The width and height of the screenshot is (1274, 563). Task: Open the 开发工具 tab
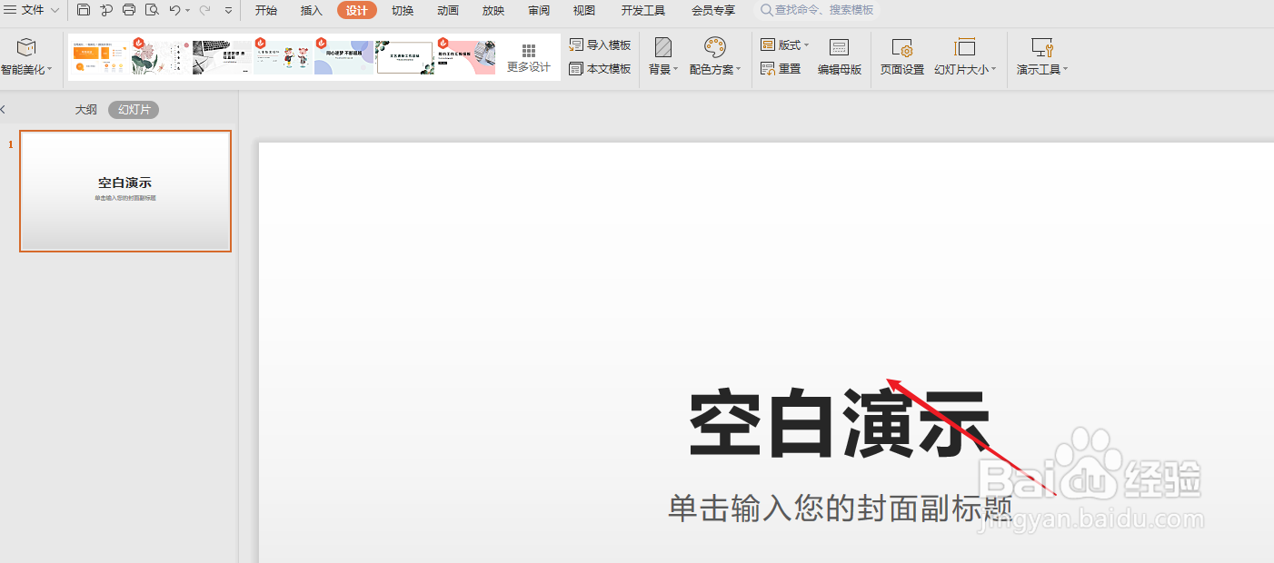(x=643, y=11)
